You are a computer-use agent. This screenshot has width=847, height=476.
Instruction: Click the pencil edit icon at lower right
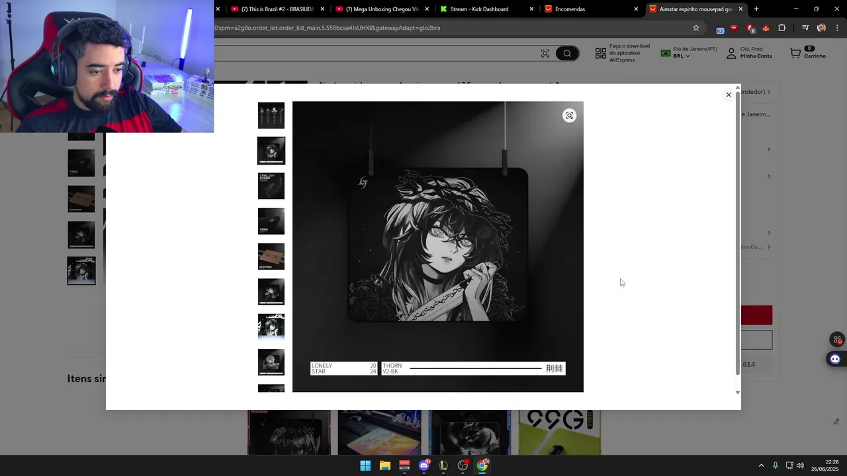click(836, 421)
